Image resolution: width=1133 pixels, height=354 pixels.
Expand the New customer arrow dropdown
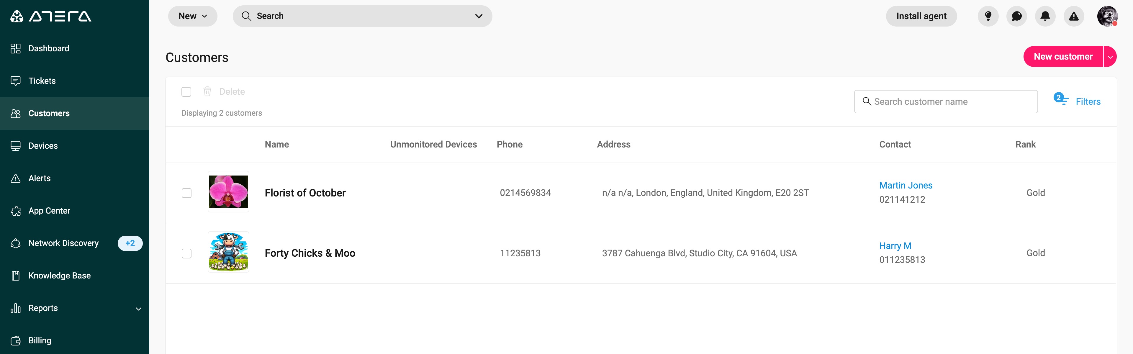coord(1110,57)
